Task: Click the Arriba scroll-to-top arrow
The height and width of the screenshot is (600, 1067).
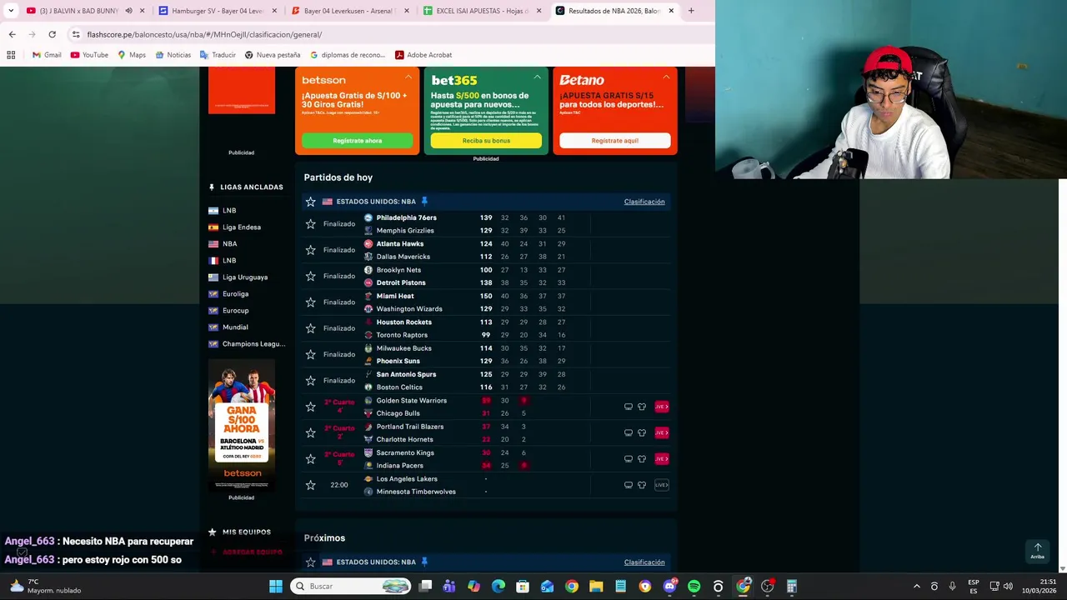Action: [1038, 551]
